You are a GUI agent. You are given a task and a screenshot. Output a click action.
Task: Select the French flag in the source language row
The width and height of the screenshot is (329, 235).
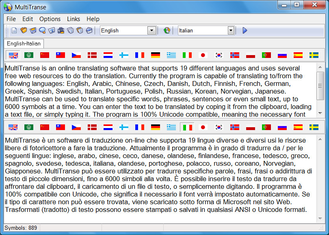(x=139, y=55)
